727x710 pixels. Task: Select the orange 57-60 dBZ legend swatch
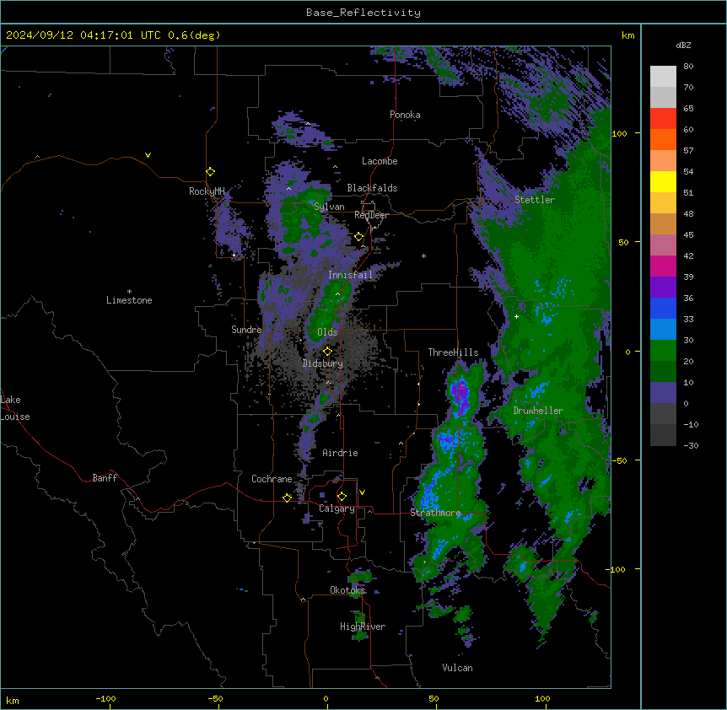663,139
